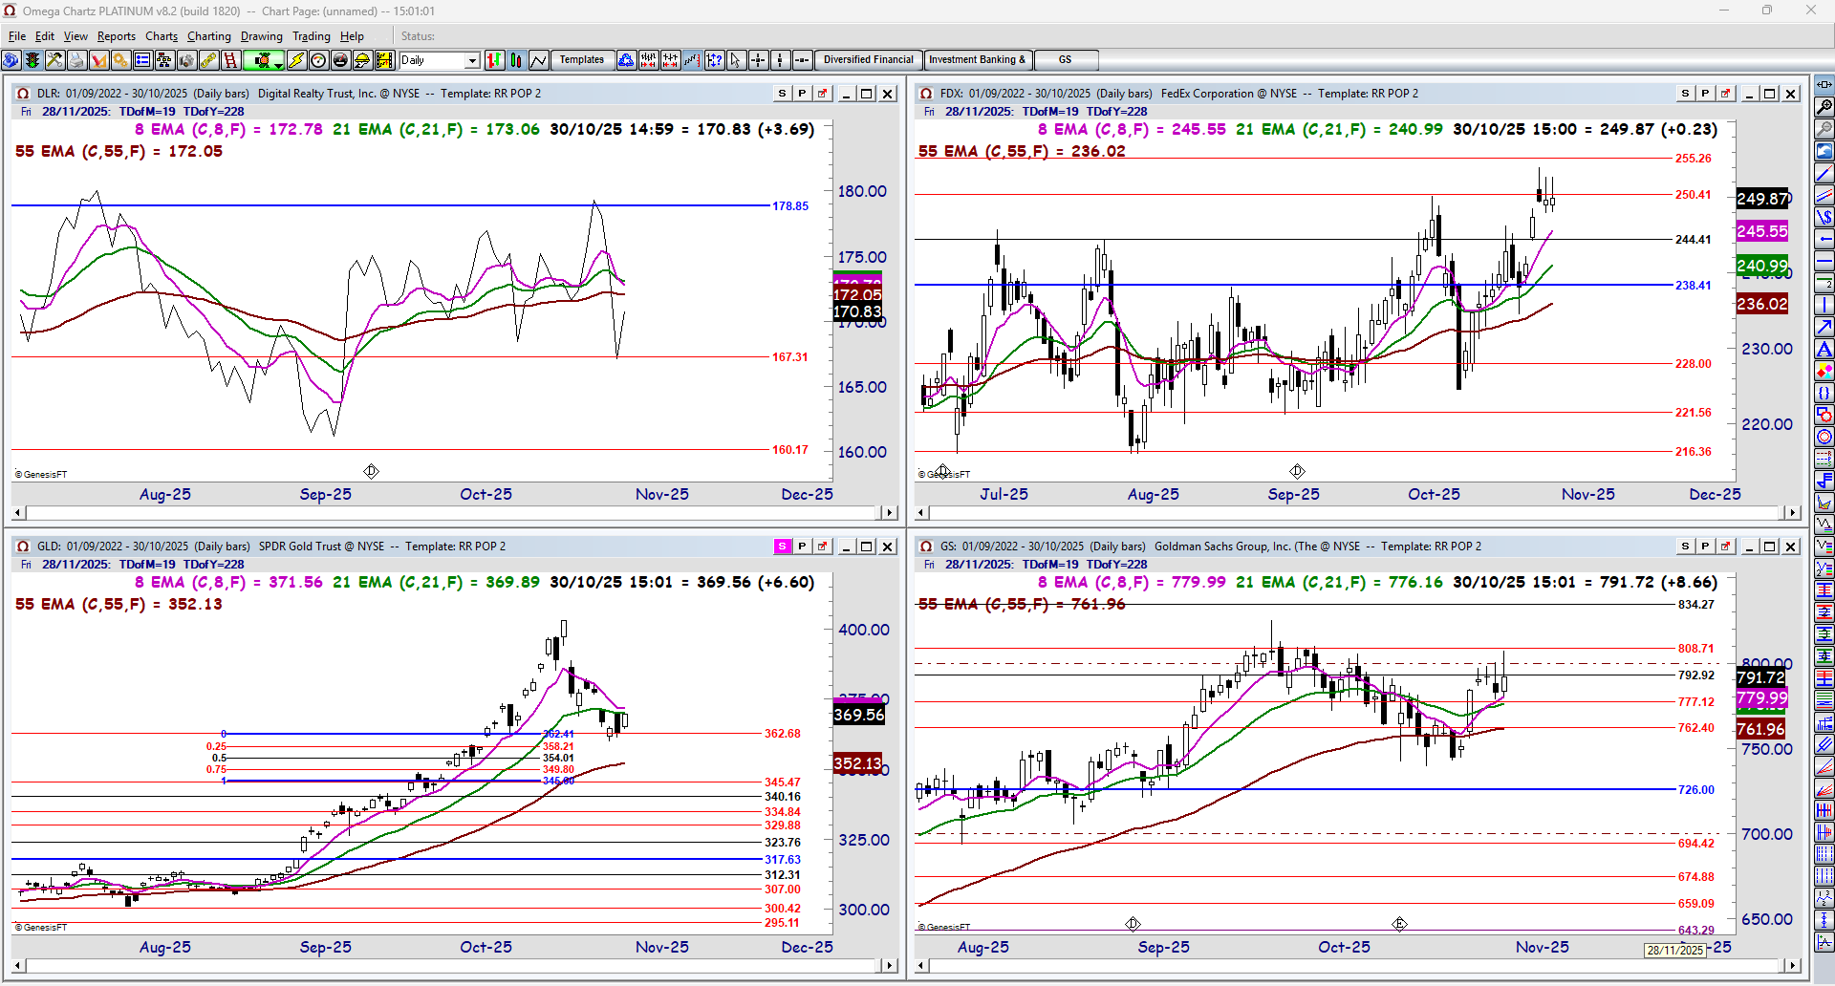Viewport: 1835px width, 986px height.
Task: Open the Drawing menu
Action: pos(262,36)
